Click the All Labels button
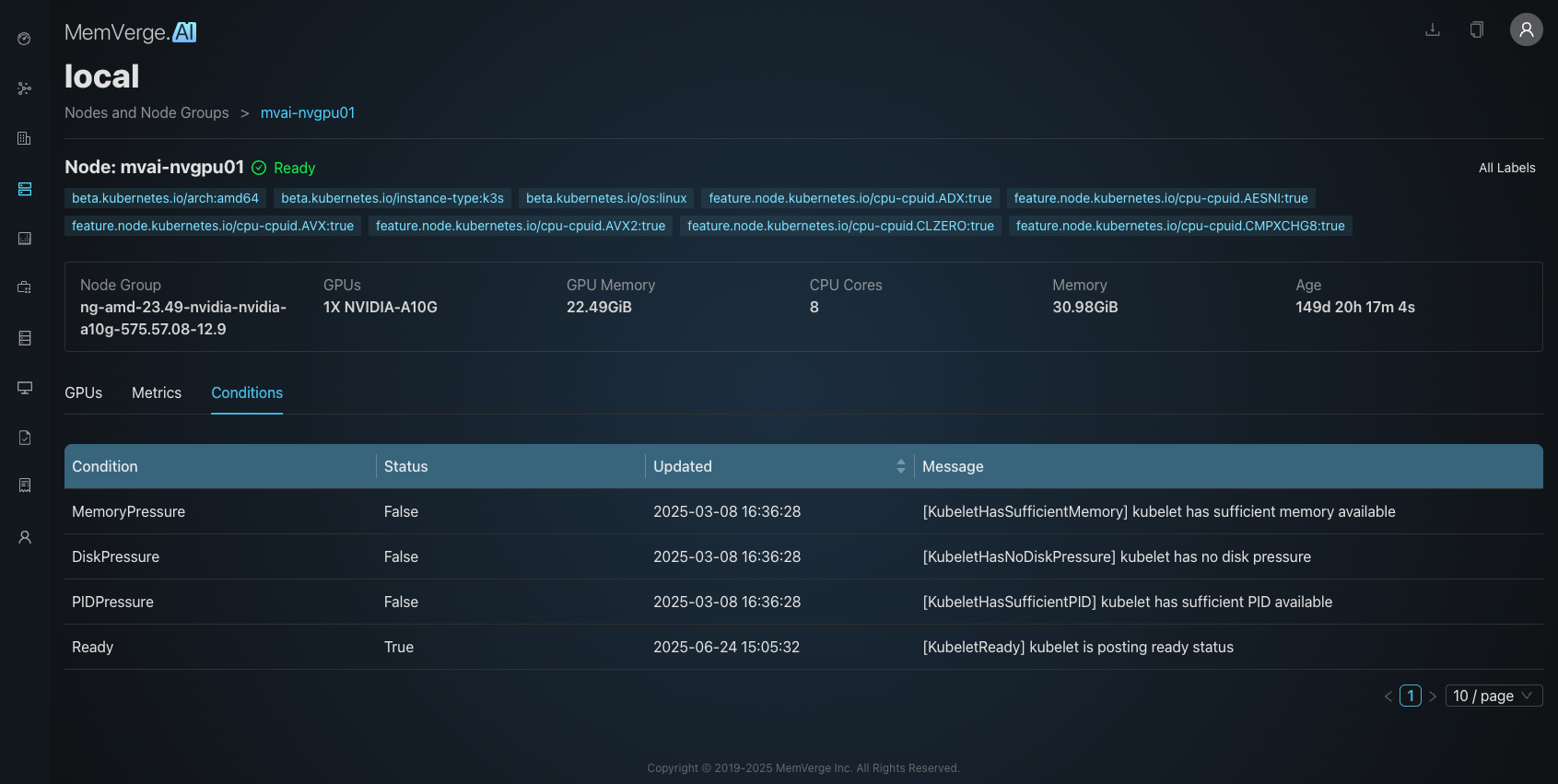Image resolution: width=1558 pixels, height=784 pixels. pyautogui.click(x=1506, y=168)
